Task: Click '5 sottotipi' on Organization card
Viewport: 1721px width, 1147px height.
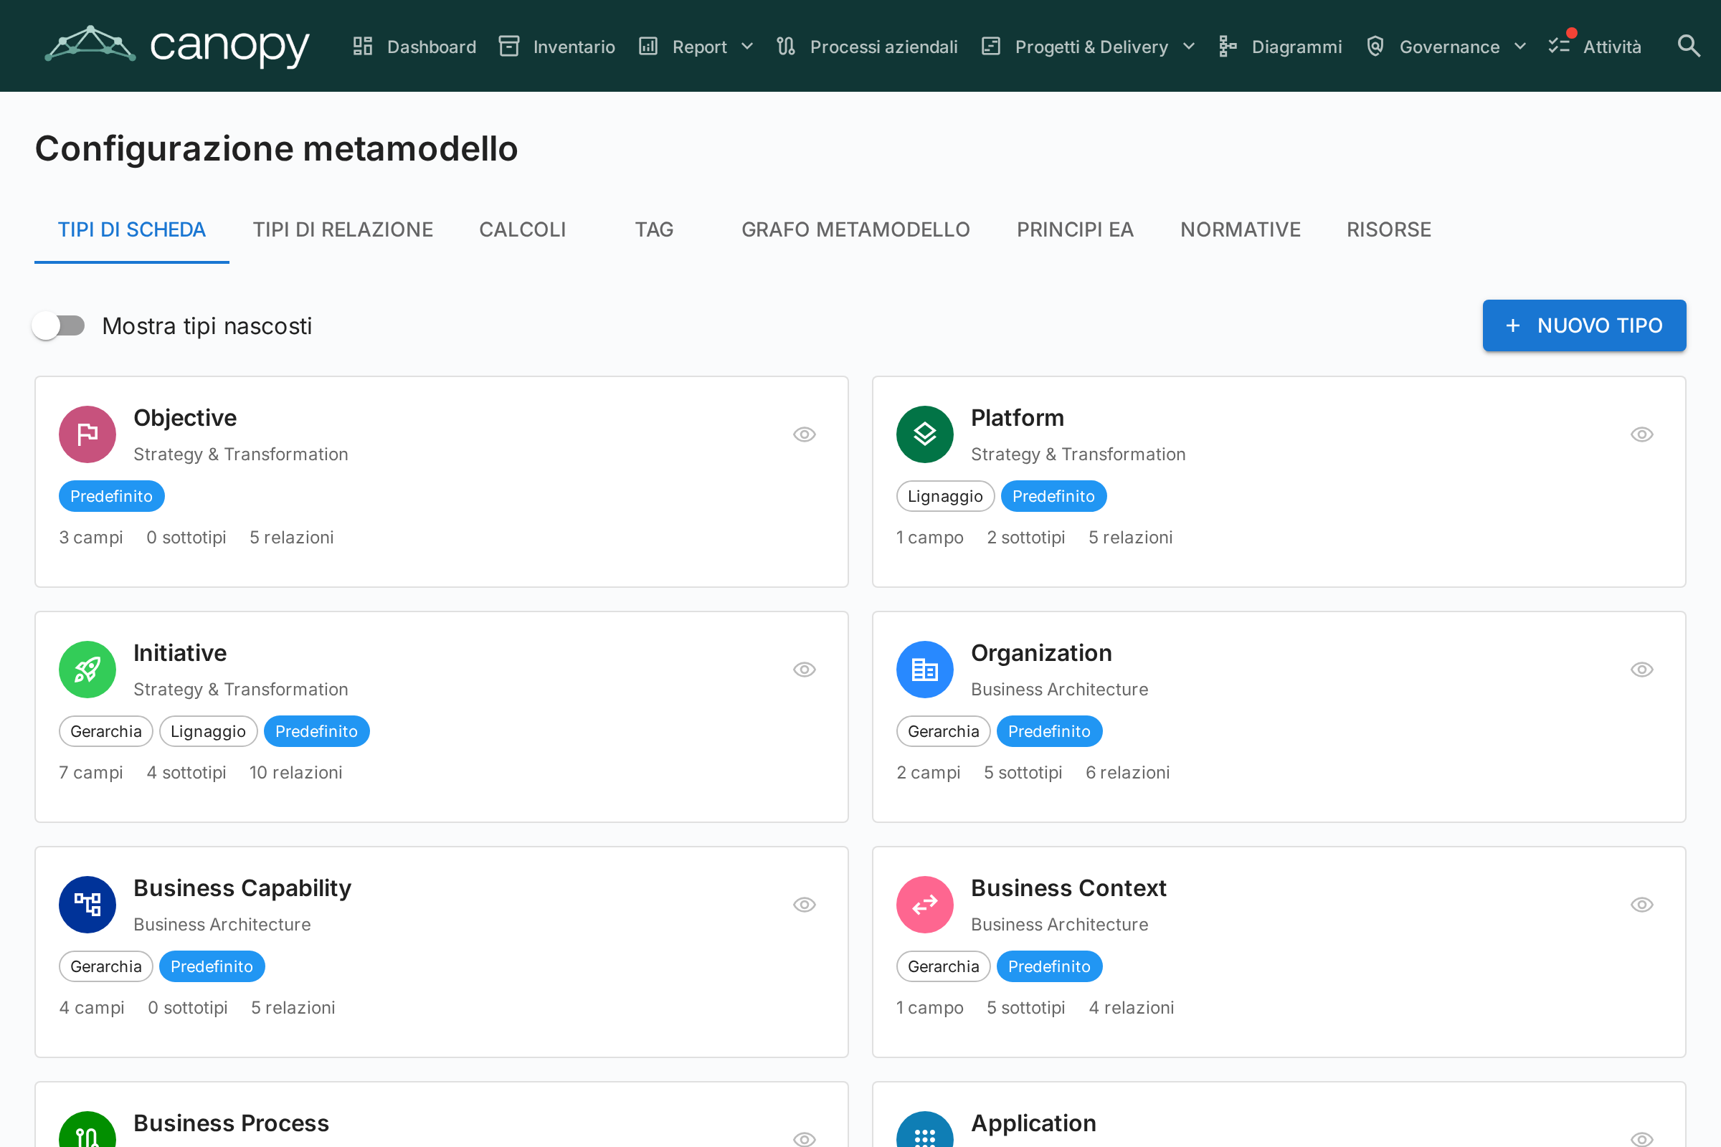Action: [1023, 773]
